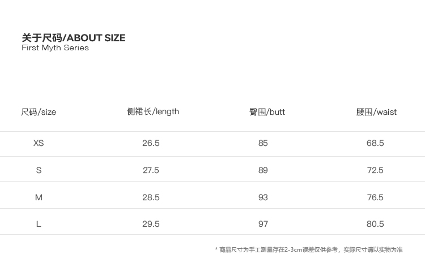
Task: Click the measurement disclaimer footnote text
Action: coord(309,249)
